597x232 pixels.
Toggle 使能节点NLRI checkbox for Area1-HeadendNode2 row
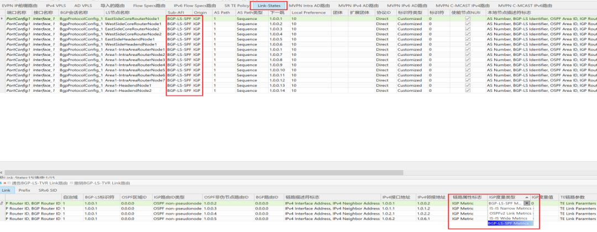(x=468, y=91)
